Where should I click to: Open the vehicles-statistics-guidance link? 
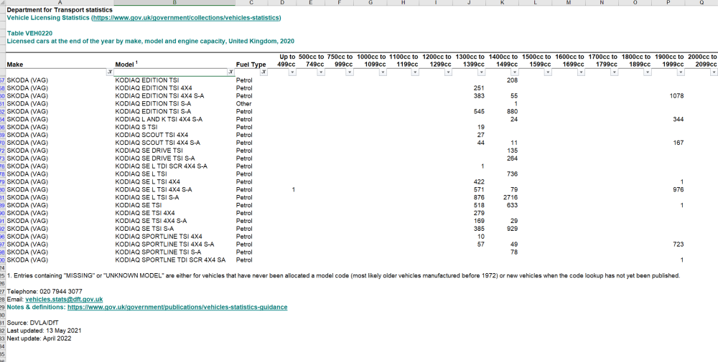[177, 307]
